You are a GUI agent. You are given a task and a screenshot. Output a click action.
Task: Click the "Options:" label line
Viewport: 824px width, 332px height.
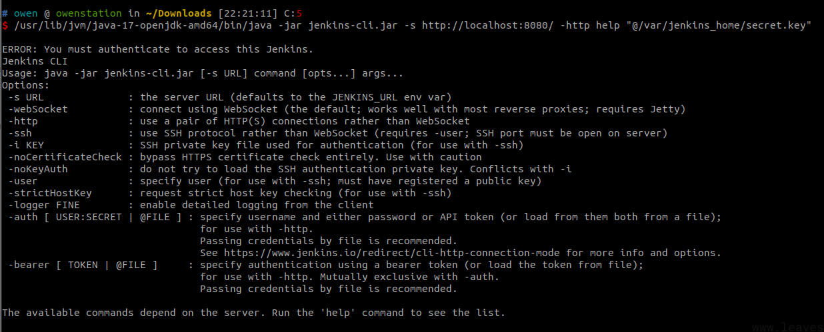[x=25, y=85]
